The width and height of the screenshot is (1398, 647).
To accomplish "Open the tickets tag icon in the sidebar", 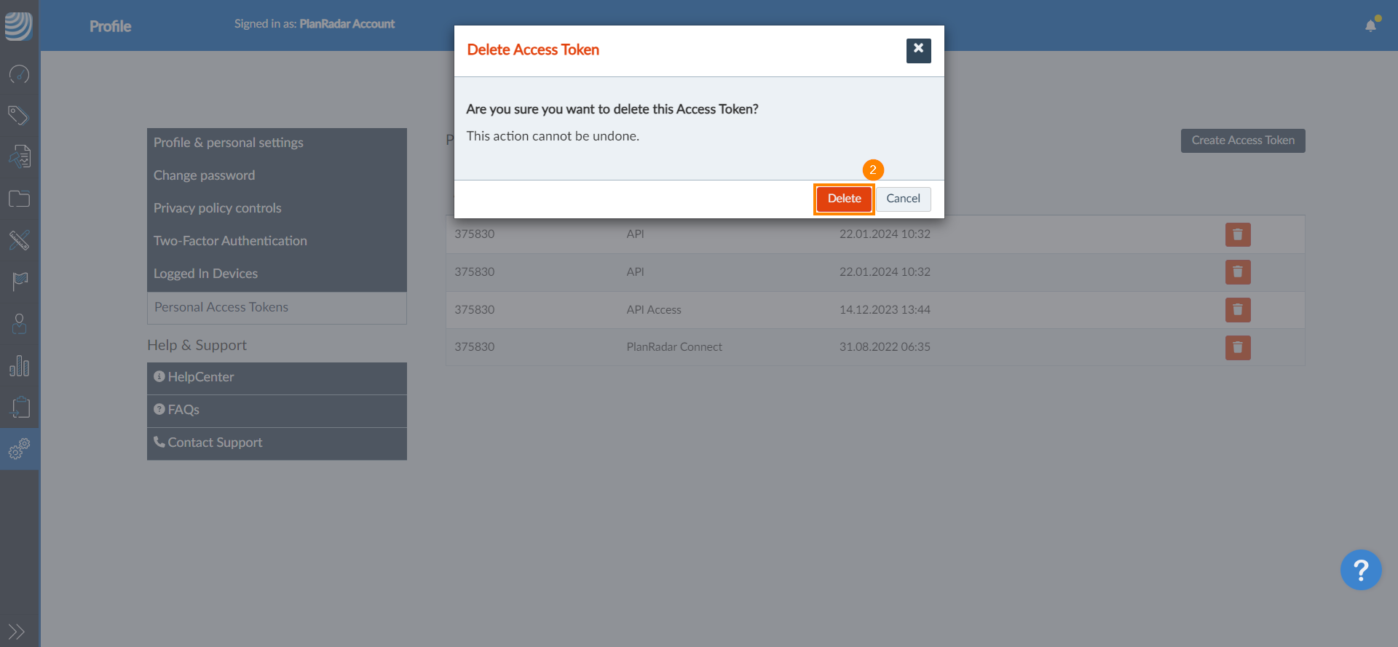I will pos(19,115).
